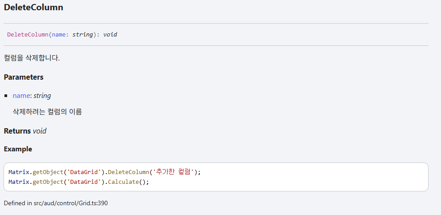
Task: Click the Returns heading
Action: coord(17,131)
